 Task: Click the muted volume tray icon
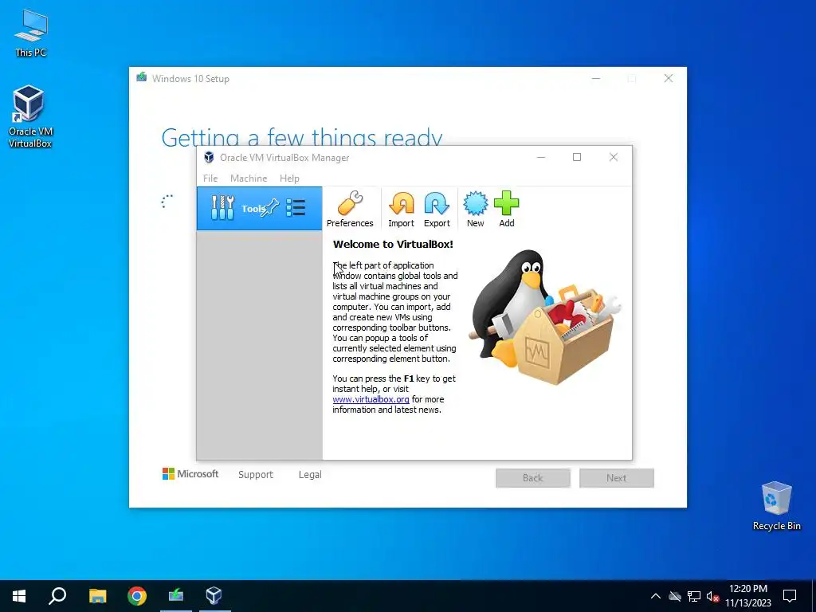pyautogui.click(x=712, y=596)
